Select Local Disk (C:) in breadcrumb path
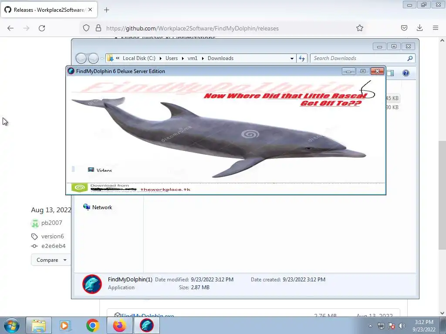The image size is (446, 334). tap(139, 58)
